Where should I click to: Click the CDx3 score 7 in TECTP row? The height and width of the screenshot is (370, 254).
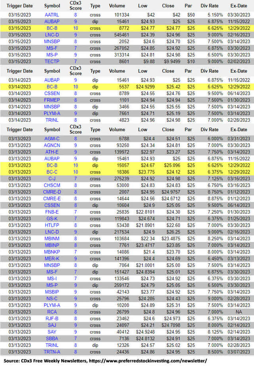coord(75,62)
